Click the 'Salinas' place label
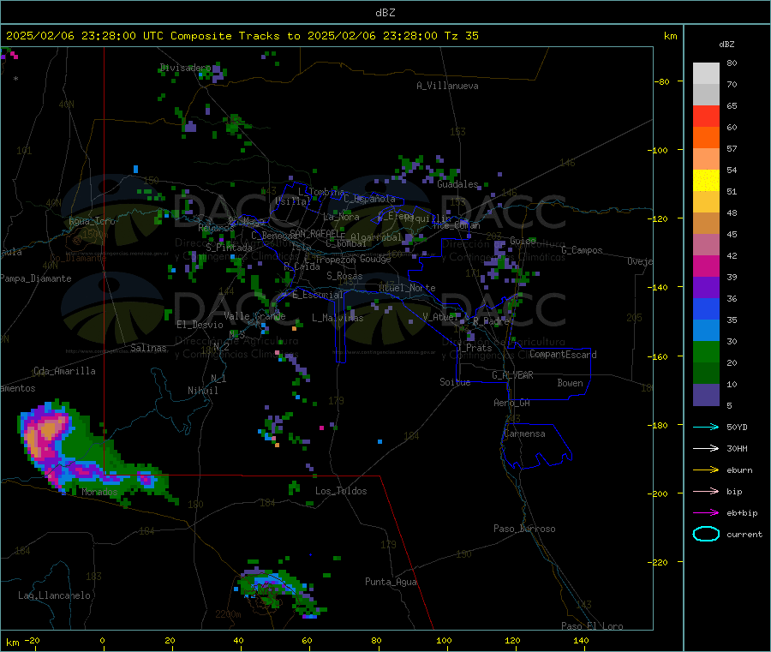This screenshot has height=652, width=771. click(148, 348)
